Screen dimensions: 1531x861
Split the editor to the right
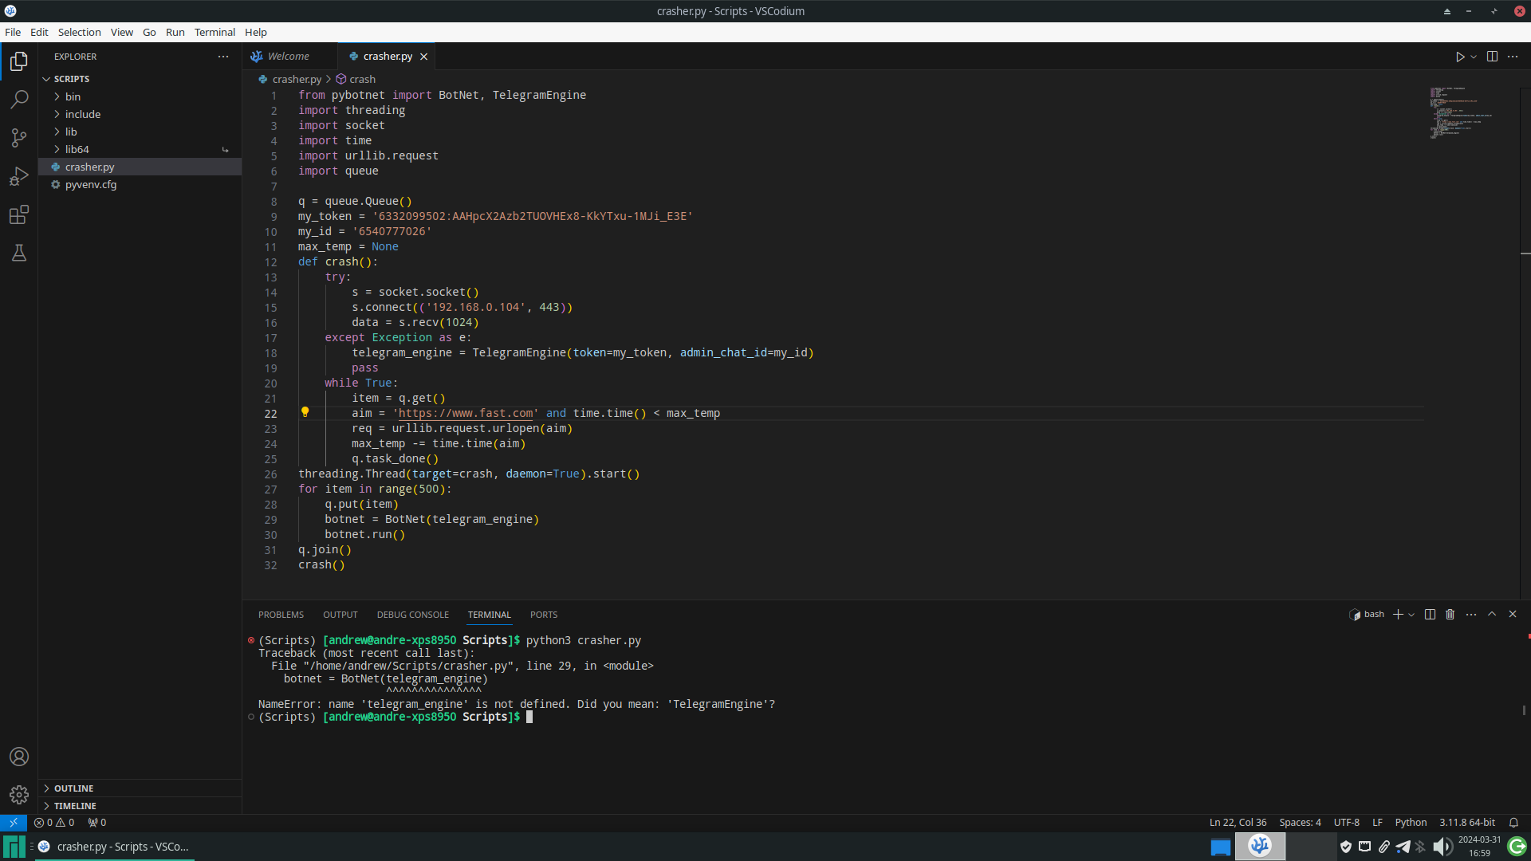[1492, 57]
